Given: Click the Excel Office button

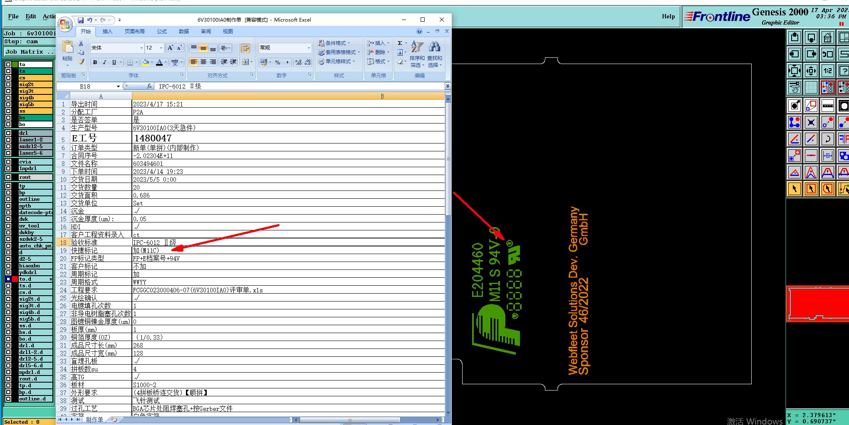Looking at the screenshot, I should point(65,25).
